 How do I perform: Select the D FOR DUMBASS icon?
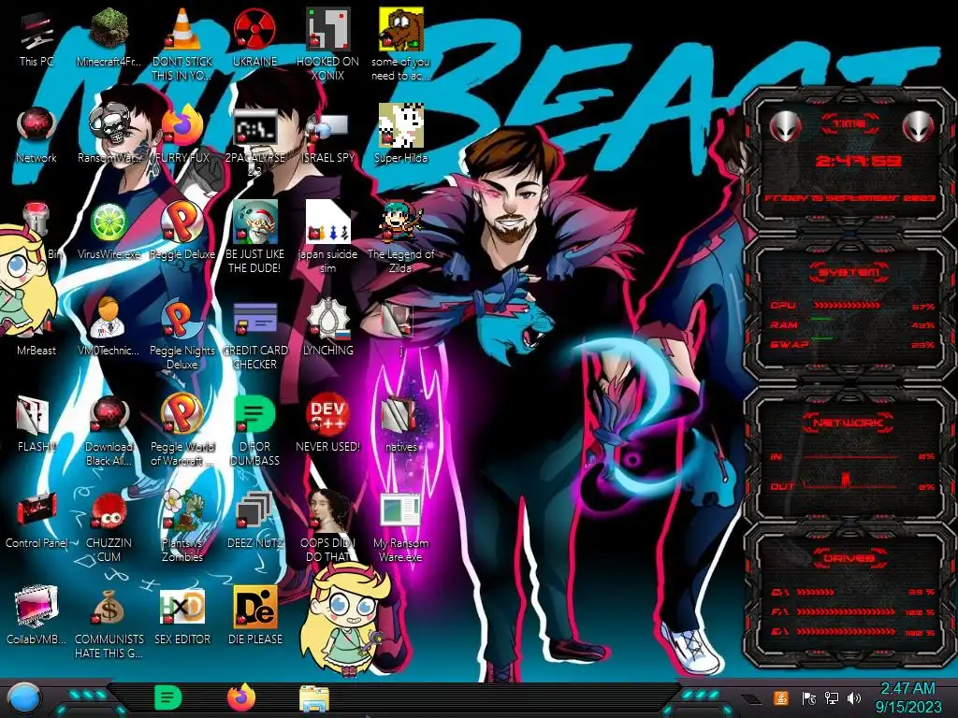point(254,414)
